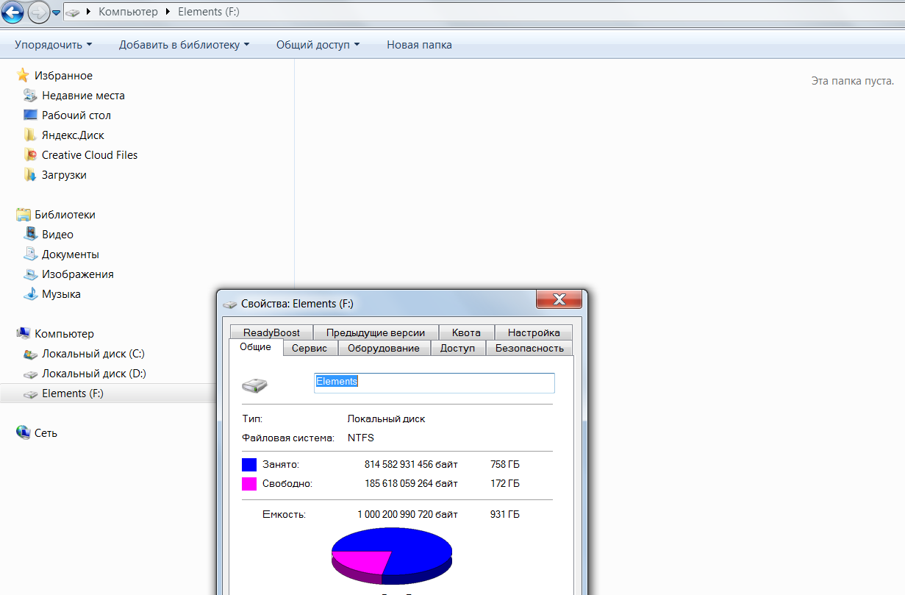Switch to the Настройка tab
Screen dimensions: 905x595
pos(534,332)
